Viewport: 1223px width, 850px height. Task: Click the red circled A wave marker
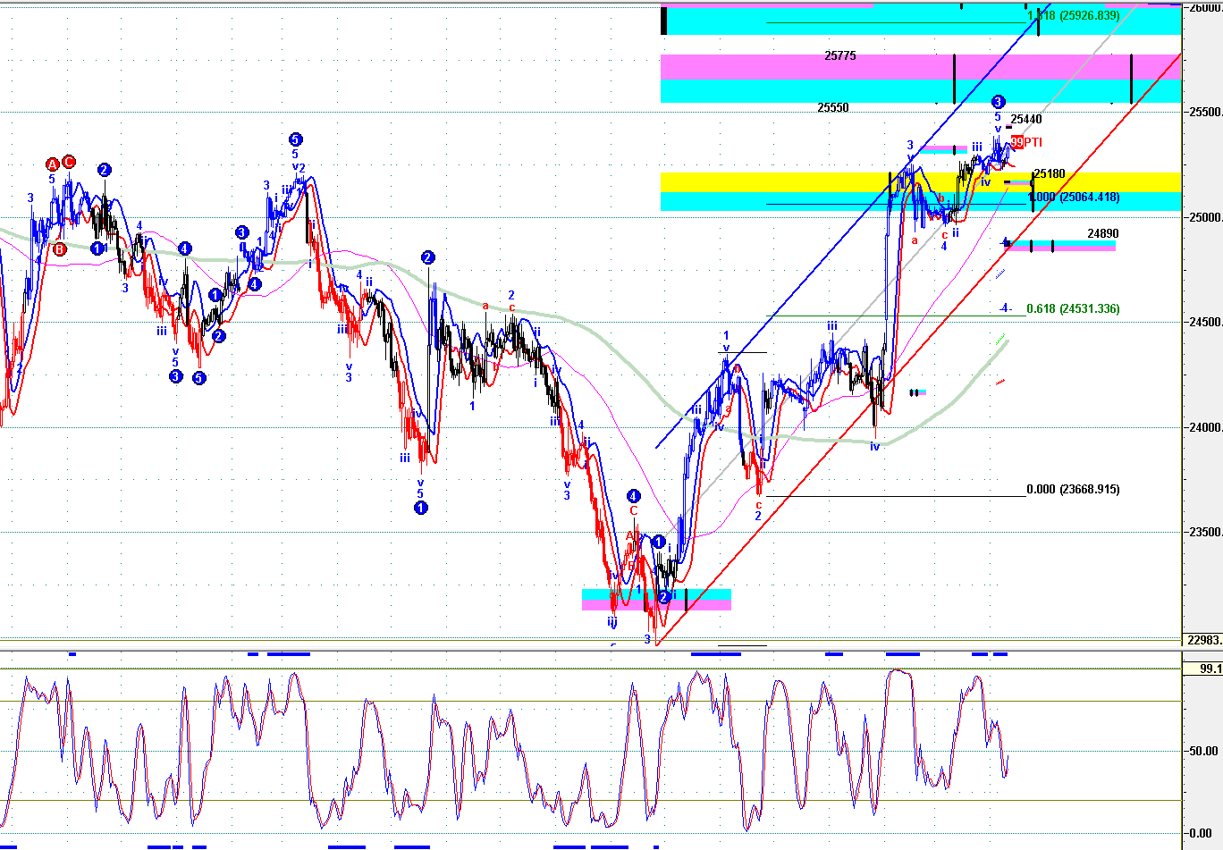tap(53, 164)
